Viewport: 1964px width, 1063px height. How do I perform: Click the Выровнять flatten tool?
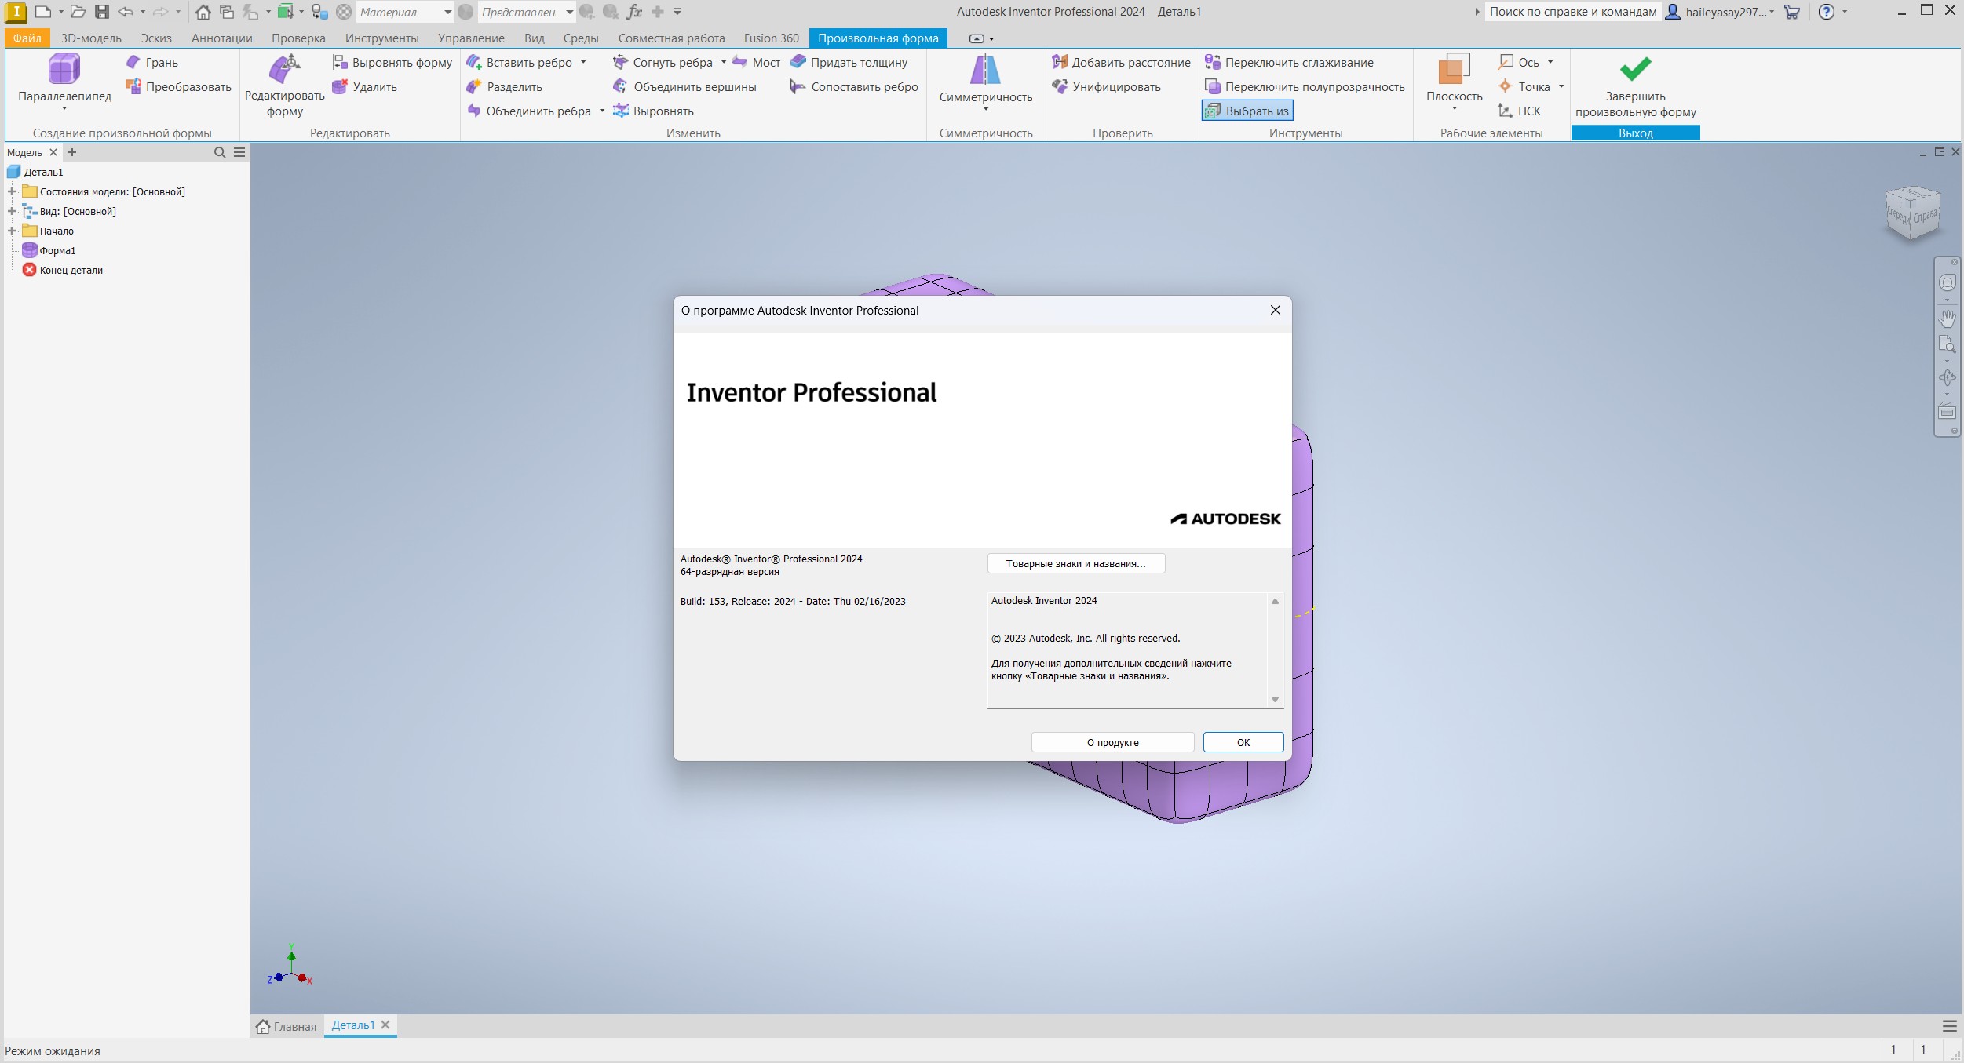pos(653,111)
